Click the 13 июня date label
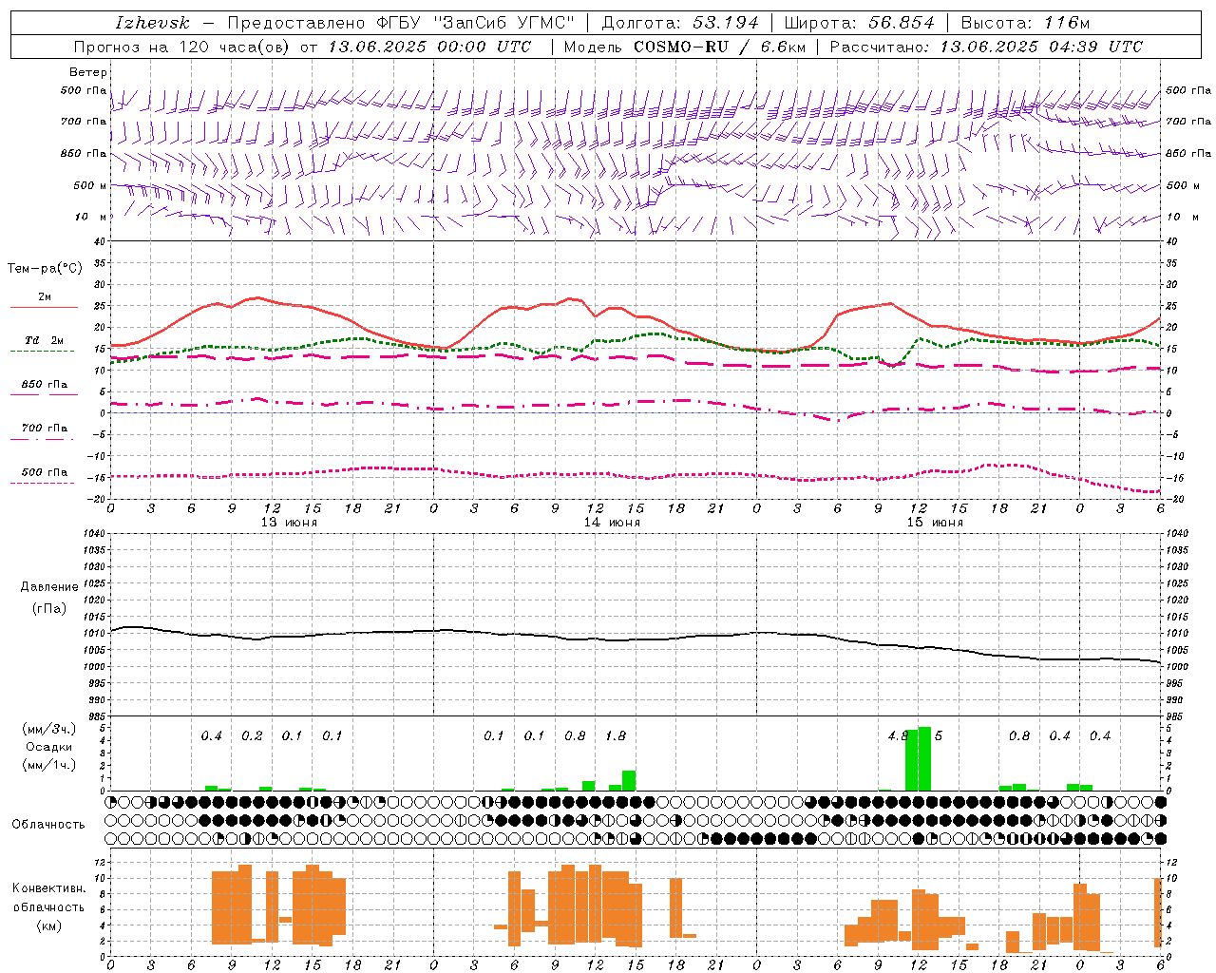 (289, 523)
